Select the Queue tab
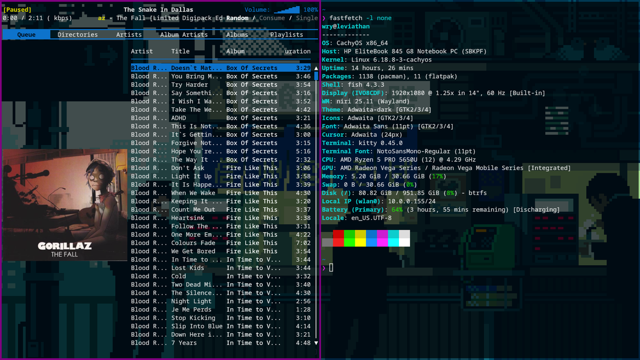Image resolution: width=640 pixels, height=360 pixels. (x=26, y=34)
